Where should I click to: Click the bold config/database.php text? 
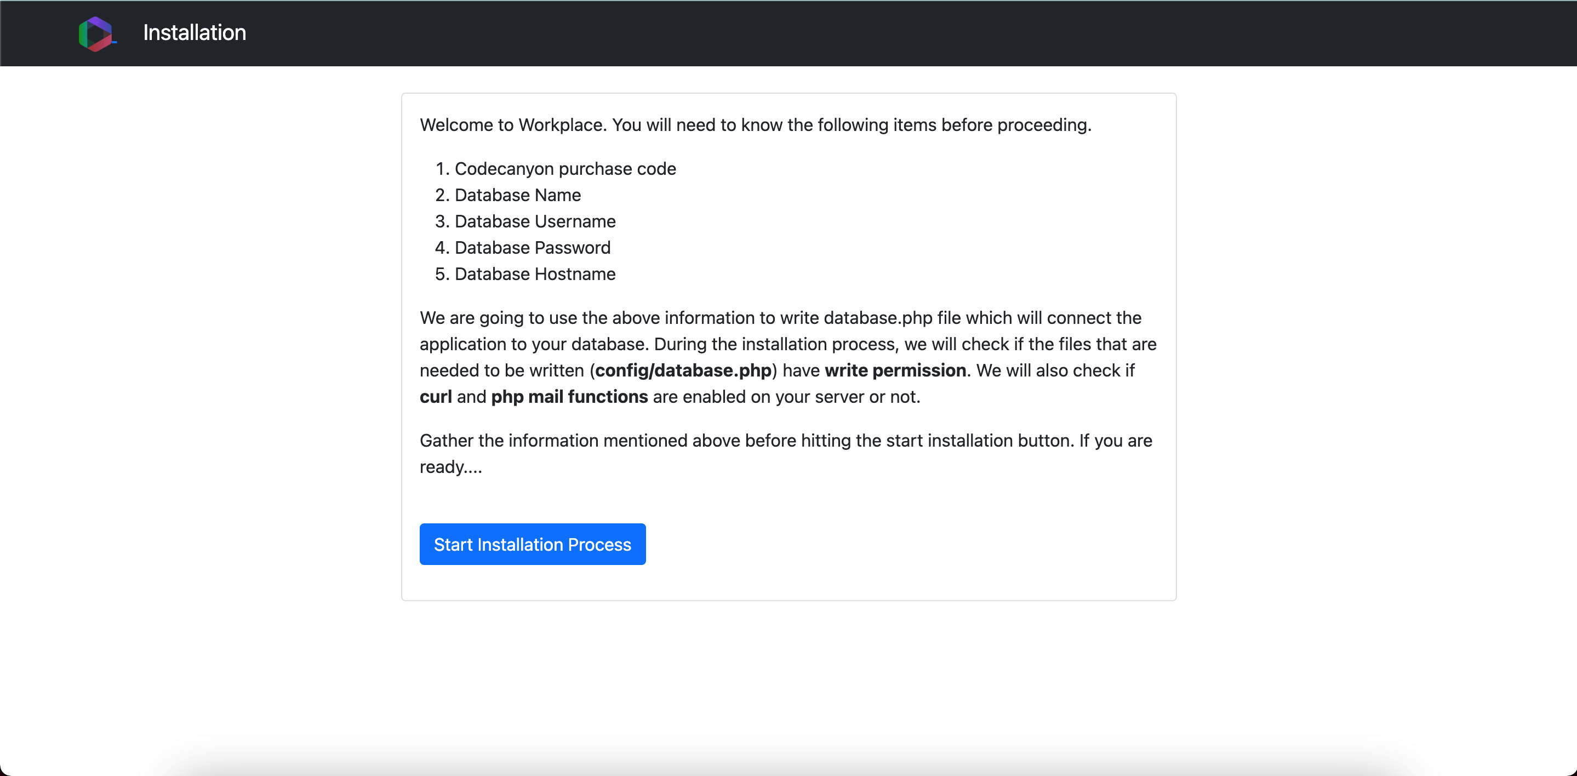[x=683, y=370]
